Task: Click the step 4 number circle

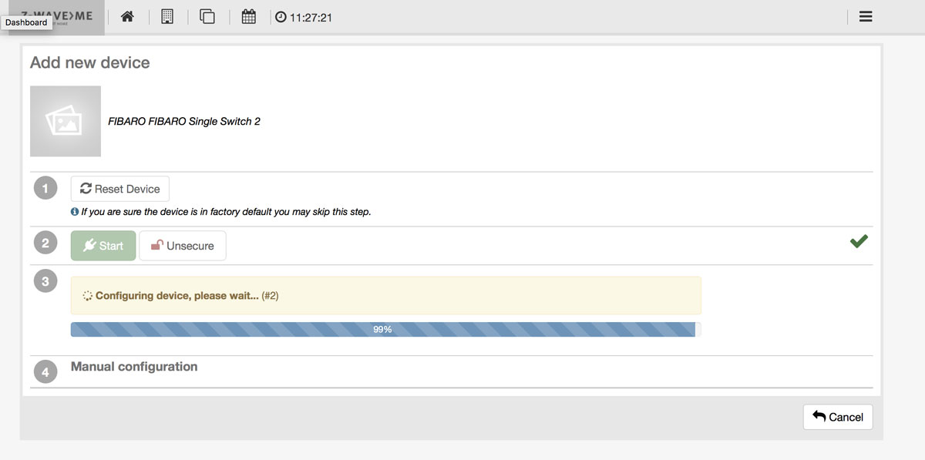Action: tap(45, 372)
